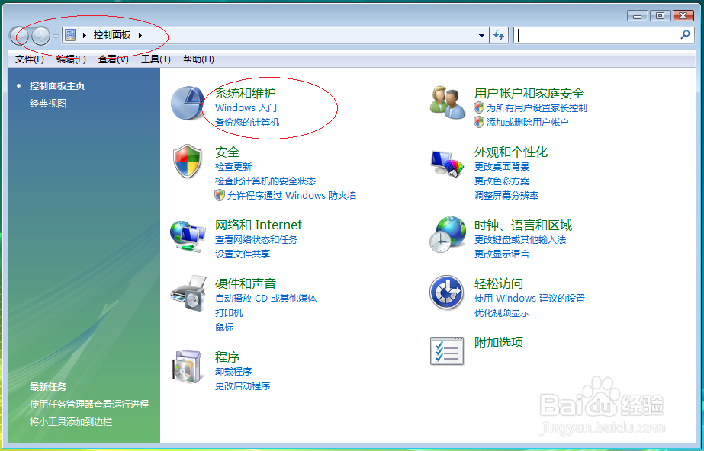Screen dimensions: 704x451
Task: Click the Hardware and Sound printer icon
Action: [x=188, y=293]
